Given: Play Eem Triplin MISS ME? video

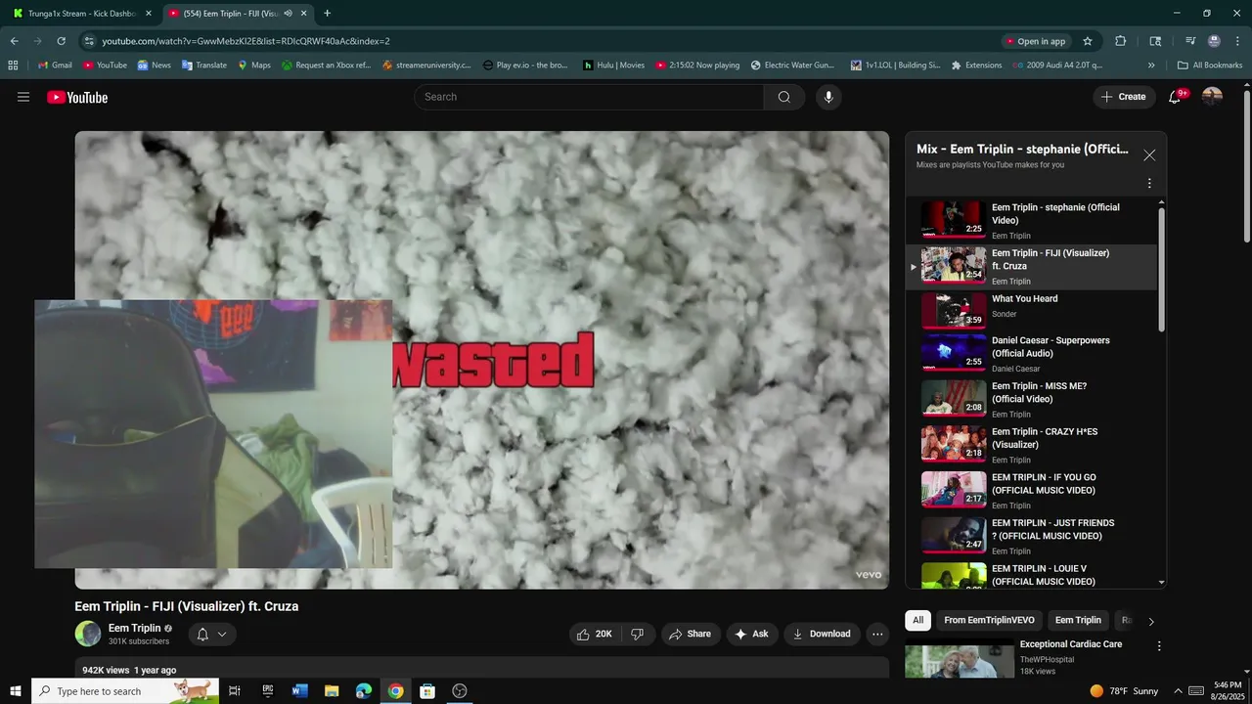Looking at the screenshot, I should click(1032, 399).
